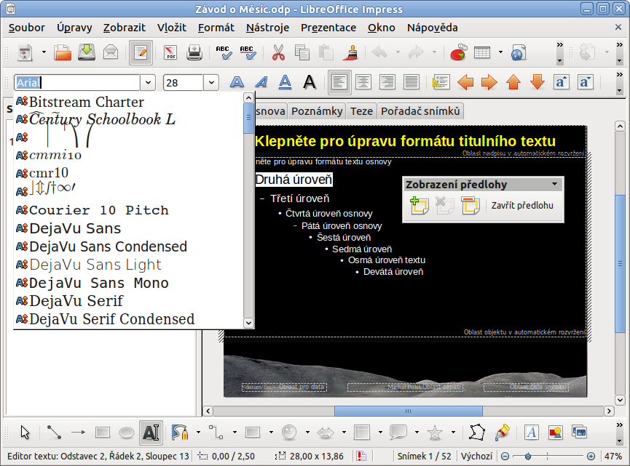630x466 pixels.
Task: Click the Cut scissors icon
Action: 278,53
